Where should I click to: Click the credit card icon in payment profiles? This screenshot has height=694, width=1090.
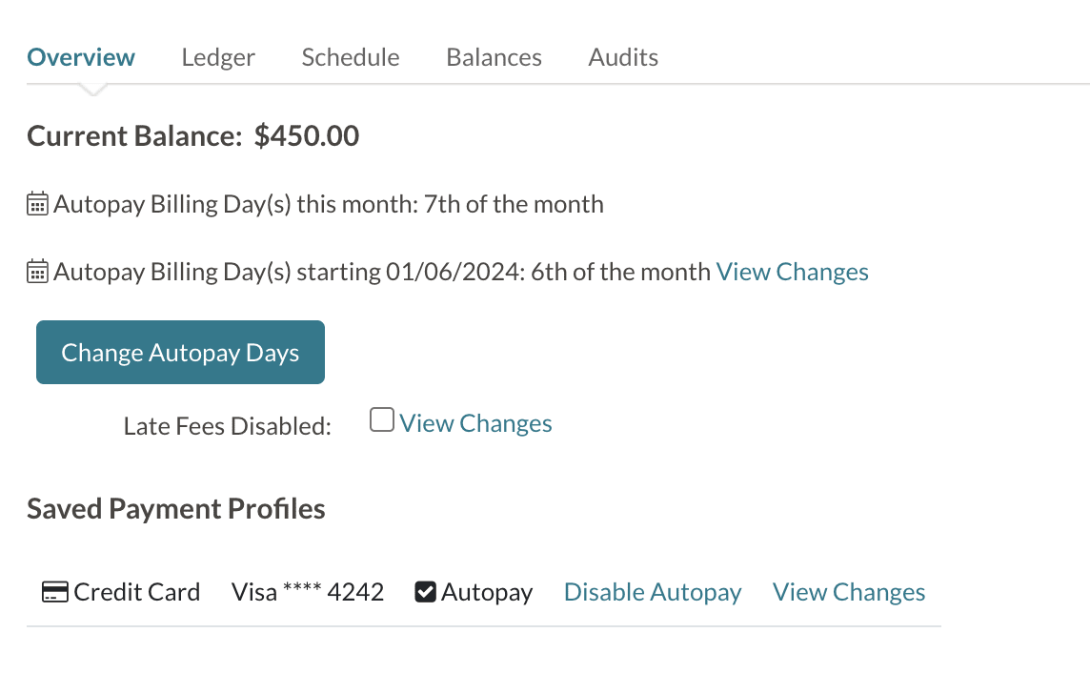[x=55, y=592]
